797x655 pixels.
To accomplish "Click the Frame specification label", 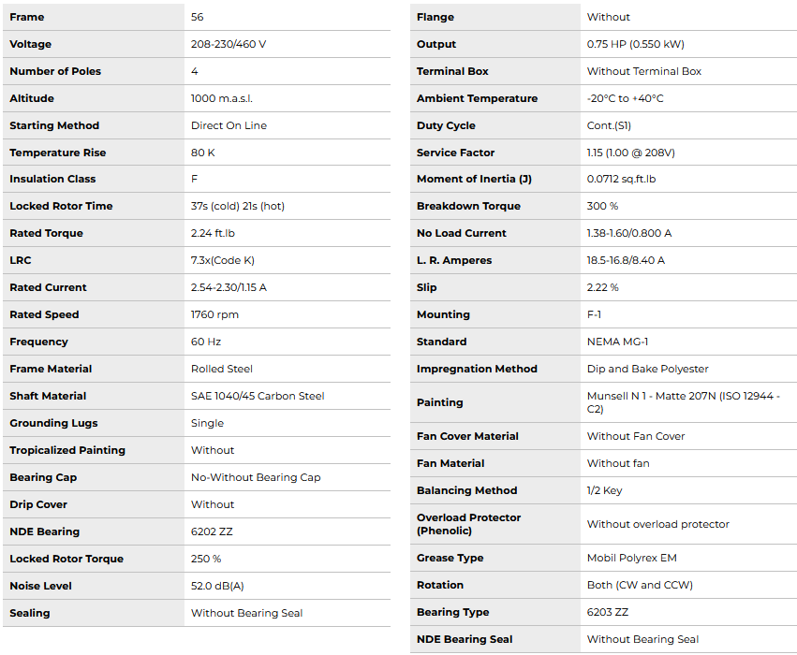I will pos(27,17).
